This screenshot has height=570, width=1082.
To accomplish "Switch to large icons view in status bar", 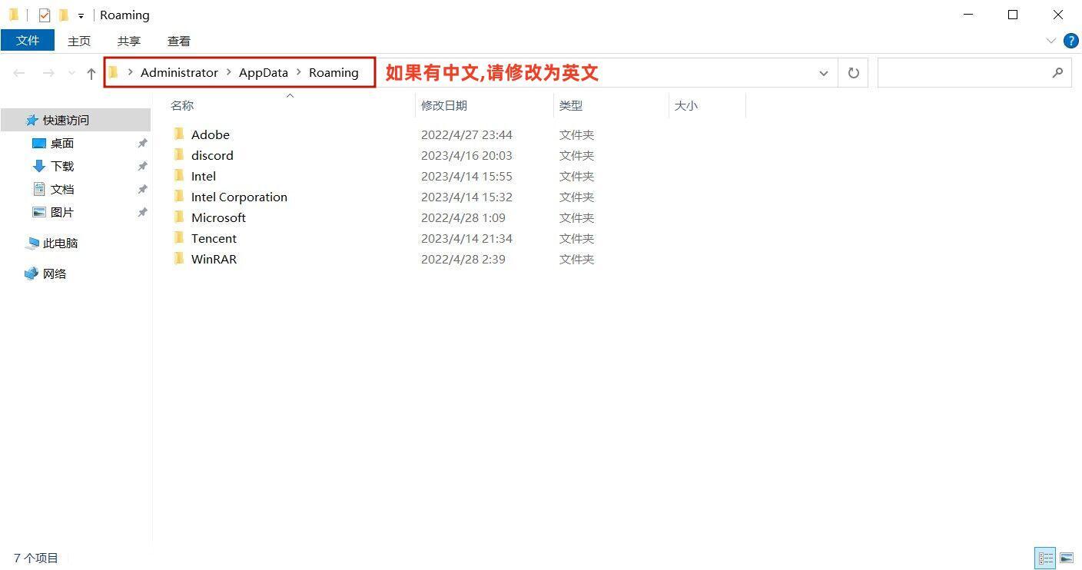I will click(1067, 558).
